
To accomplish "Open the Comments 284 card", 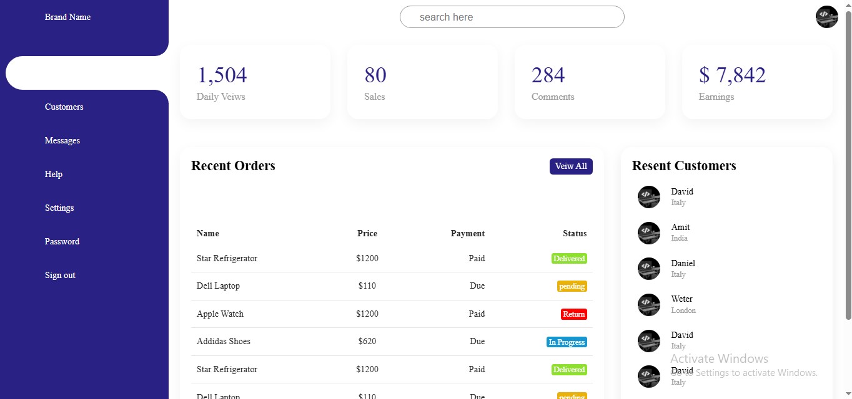I will point(590,82).
